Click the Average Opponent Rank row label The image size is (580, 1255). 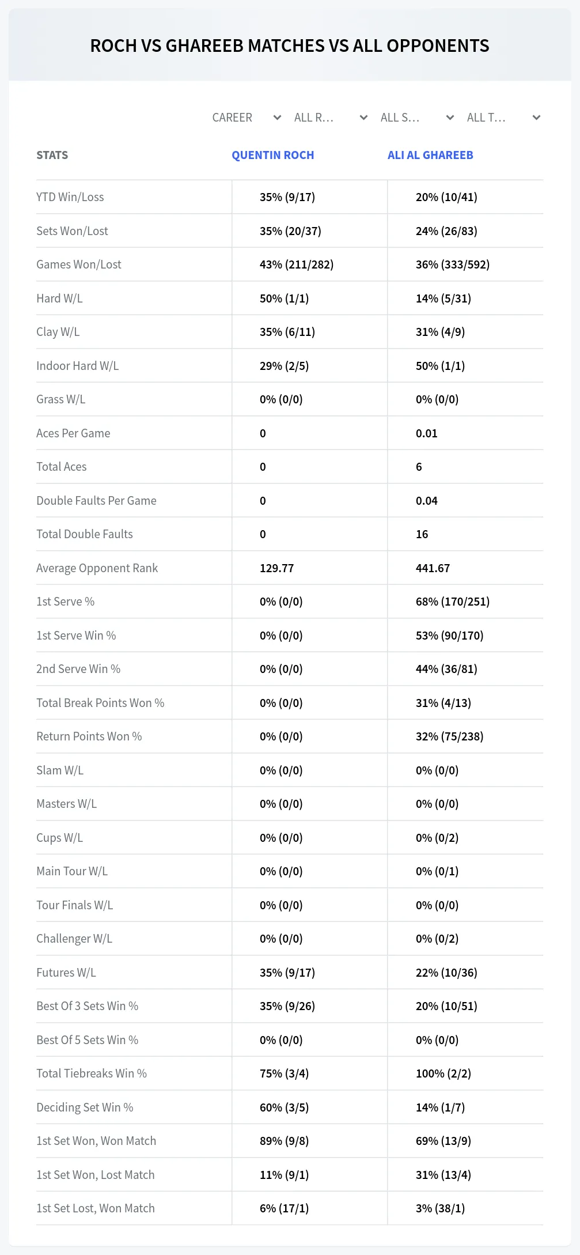point(97,568)
